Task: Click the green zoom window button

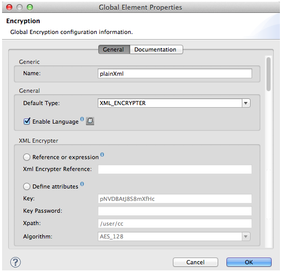Action: coord(30,7)
